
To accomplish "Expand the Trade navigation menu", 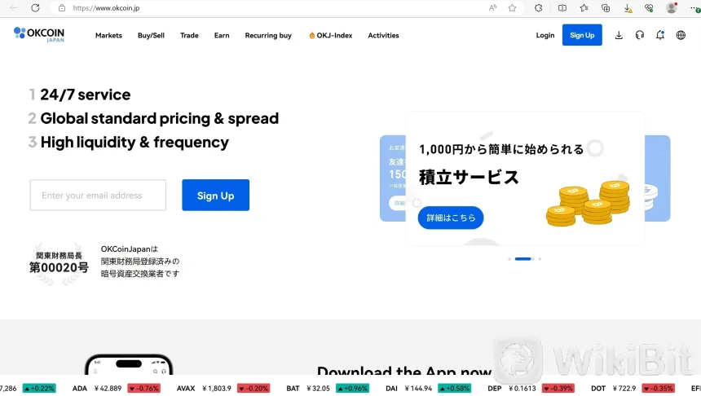I will pyautogui.click(x=189, y=36).
